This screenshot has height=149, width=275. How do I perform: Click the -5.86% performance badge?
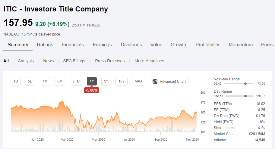[x=92, y=90]
